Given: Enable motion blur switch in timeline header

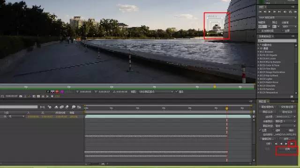Looking at the screenshot, I should [x=67, y=107].
